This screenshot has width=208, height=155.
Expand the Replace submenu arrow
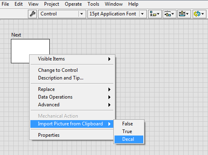pyautogui.click(x=109, y=89)
